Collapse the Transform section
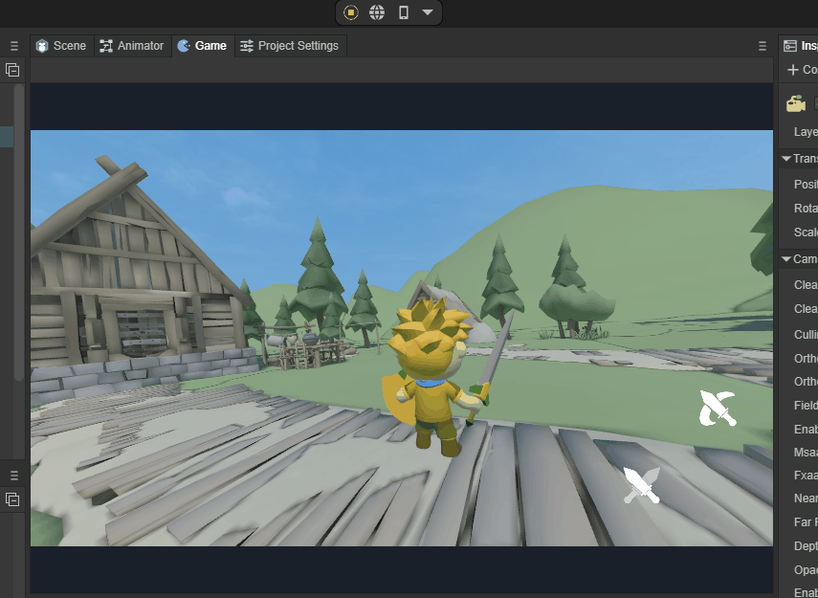 [786, 159]
